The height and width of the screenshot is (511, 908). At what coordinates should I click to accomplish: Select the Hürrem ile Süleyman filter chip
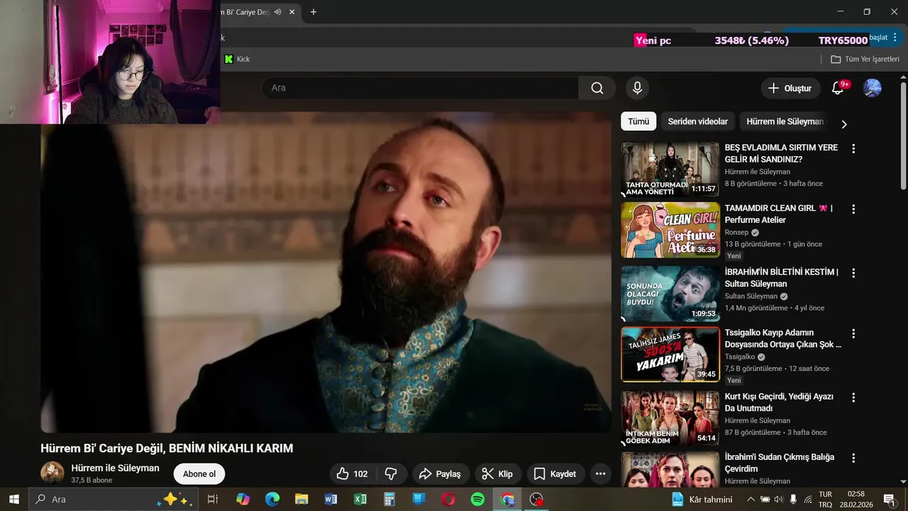[x=785, y=121]
